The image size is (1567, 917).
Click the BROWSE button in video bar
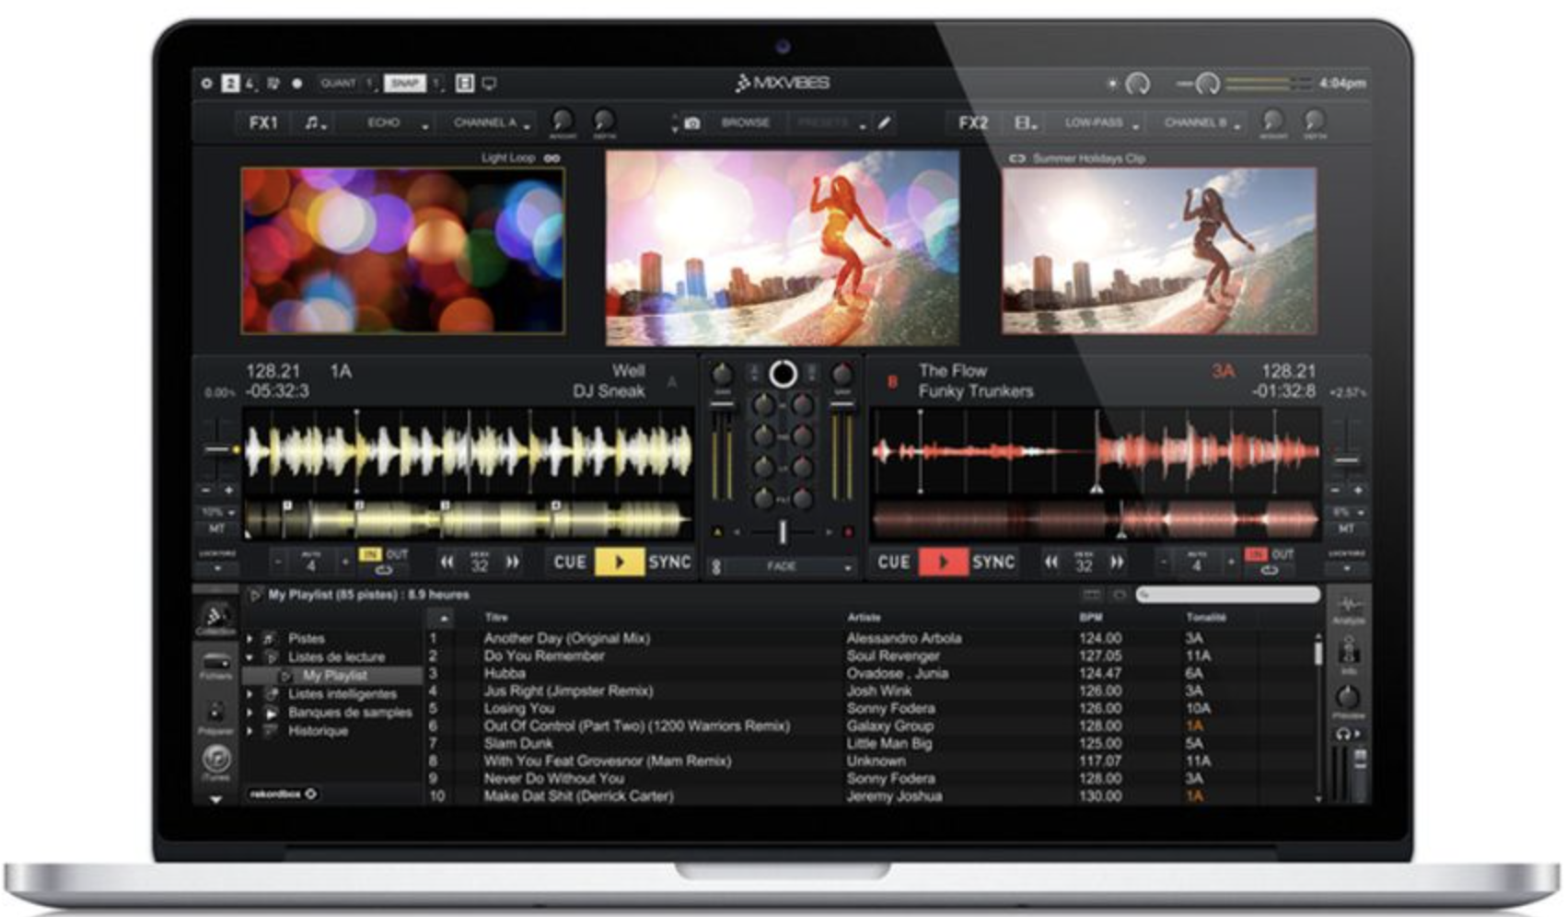(x=746, y=122)
